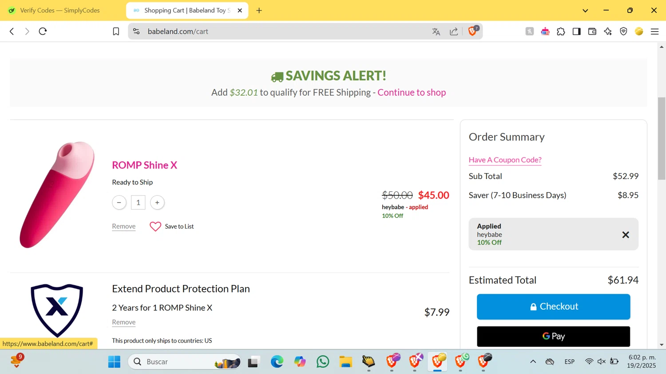Screen dimensions: 666x374
Task: Bookmark this page with bookmark icon
Action: [x=116, y=31]
